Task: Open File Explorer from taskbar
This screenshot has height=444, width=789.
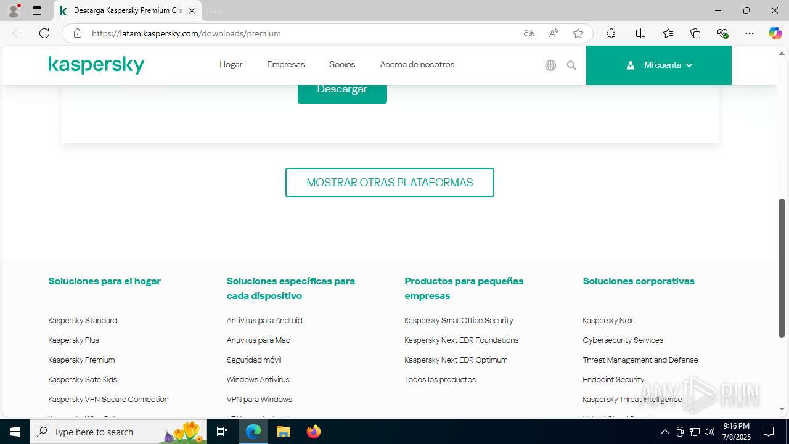Action: (x=283, y=432)
